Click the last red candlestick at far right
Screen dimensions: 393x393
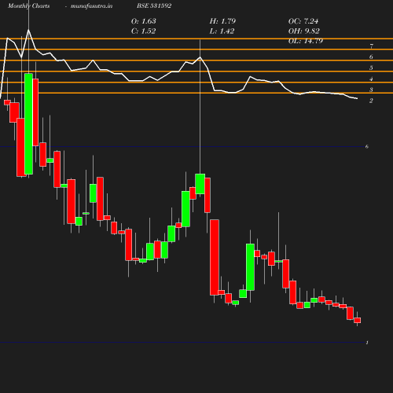click(358, 320)
